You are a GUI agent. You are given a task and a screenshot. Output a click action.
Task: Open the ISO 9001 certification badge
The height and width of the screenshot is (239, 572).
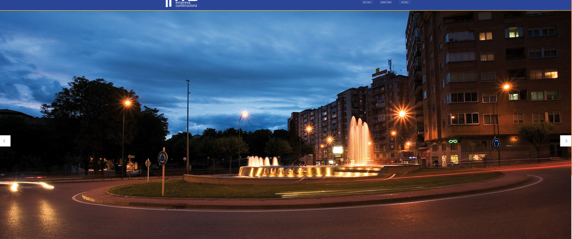tap(405, 3)
